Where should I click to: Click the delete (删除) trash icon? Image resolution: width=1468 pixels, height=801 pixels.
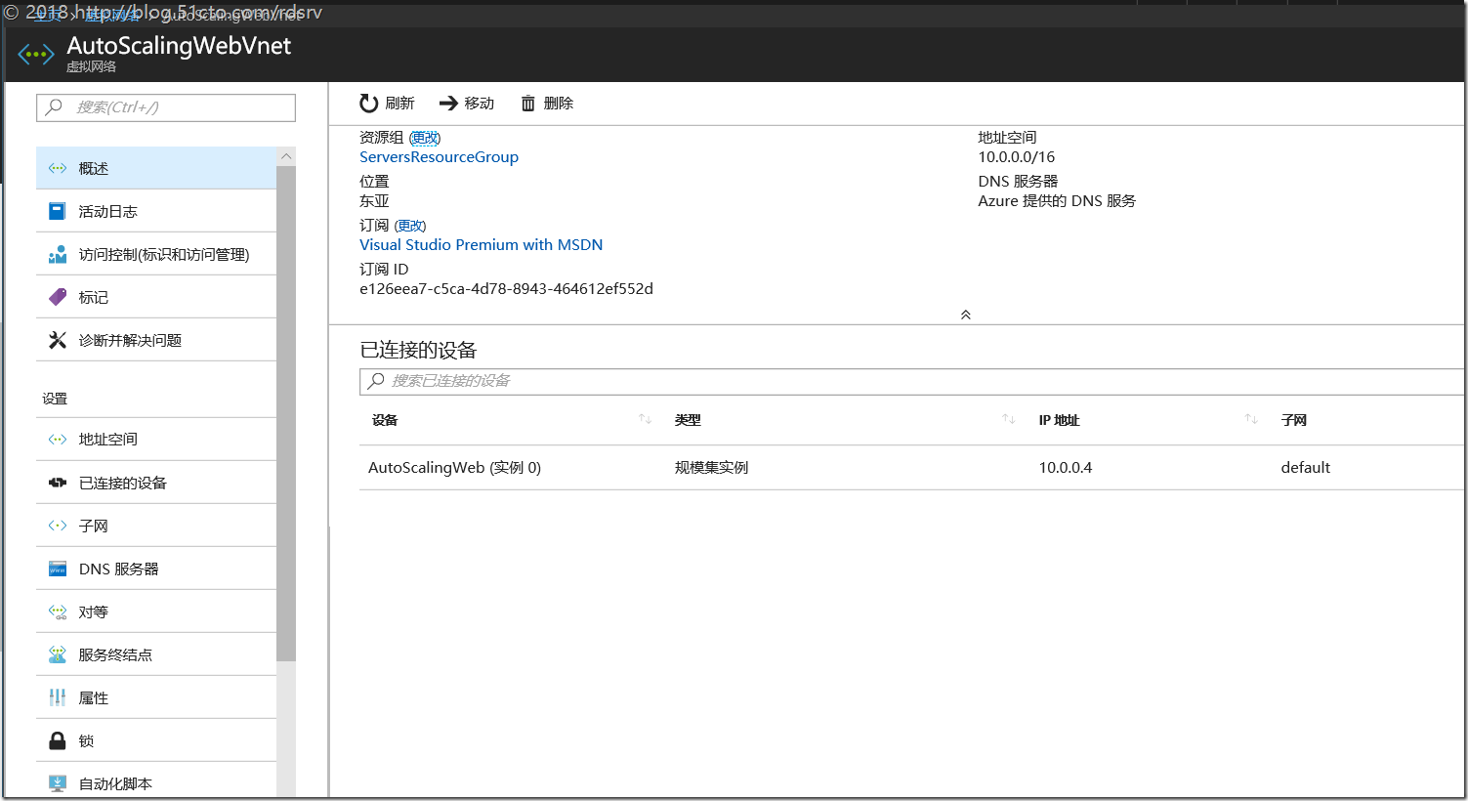tap(527, 104)
